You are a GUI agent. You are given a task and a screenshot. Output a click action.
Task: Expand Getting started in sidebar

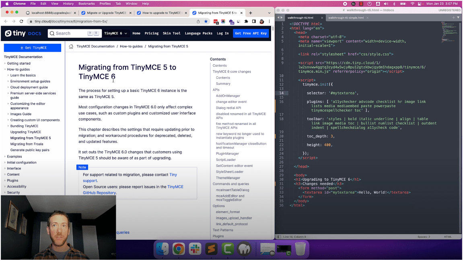pos(5,63)
